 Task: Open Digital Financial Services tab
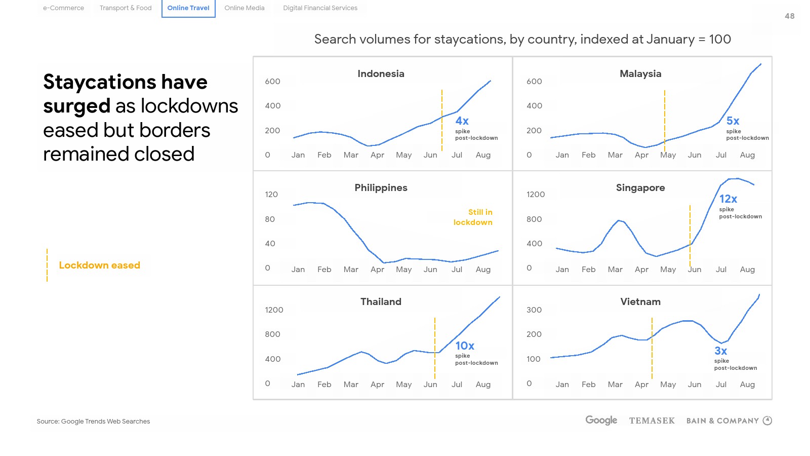point(320,8)
